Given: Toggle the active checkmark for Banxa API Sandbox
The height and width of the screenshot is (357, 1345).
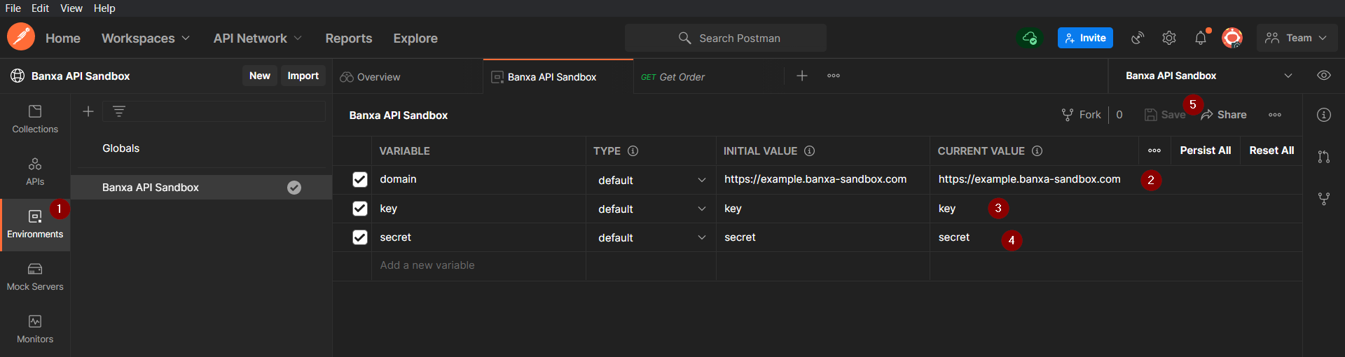Looking at the screenshot, I should [294, 188].
